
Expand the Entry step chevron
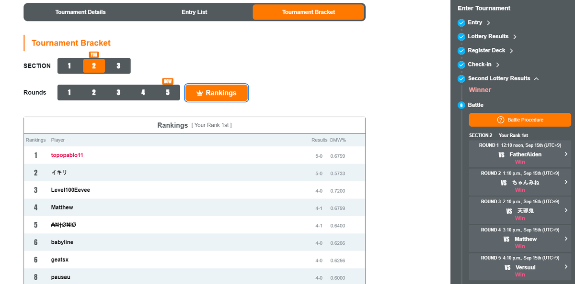coord(488,22)
